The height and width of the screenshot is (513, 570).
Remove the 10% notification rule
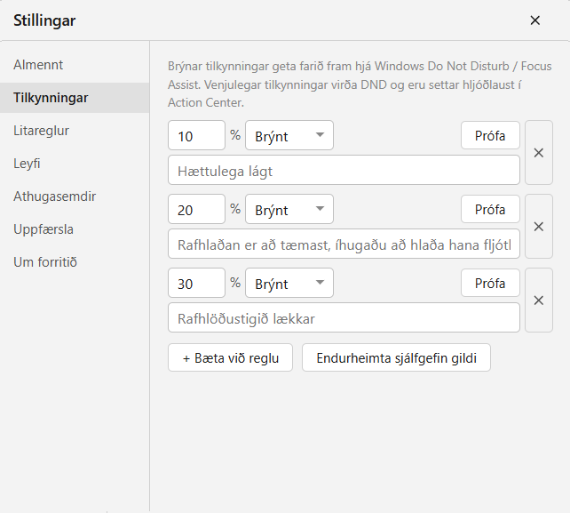[x=539, y=153]
